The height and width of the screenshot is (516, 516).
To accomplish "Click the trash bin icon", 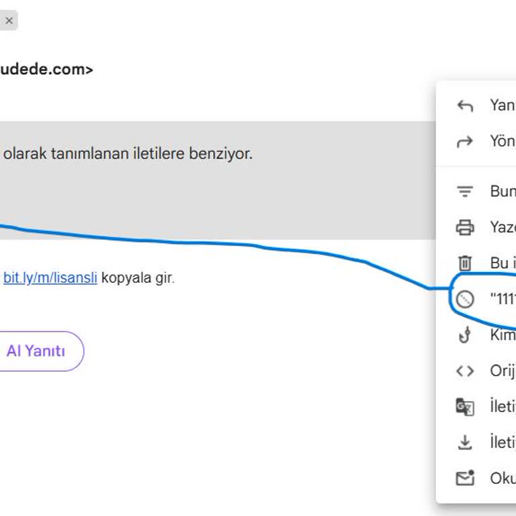I will (465, 263).
